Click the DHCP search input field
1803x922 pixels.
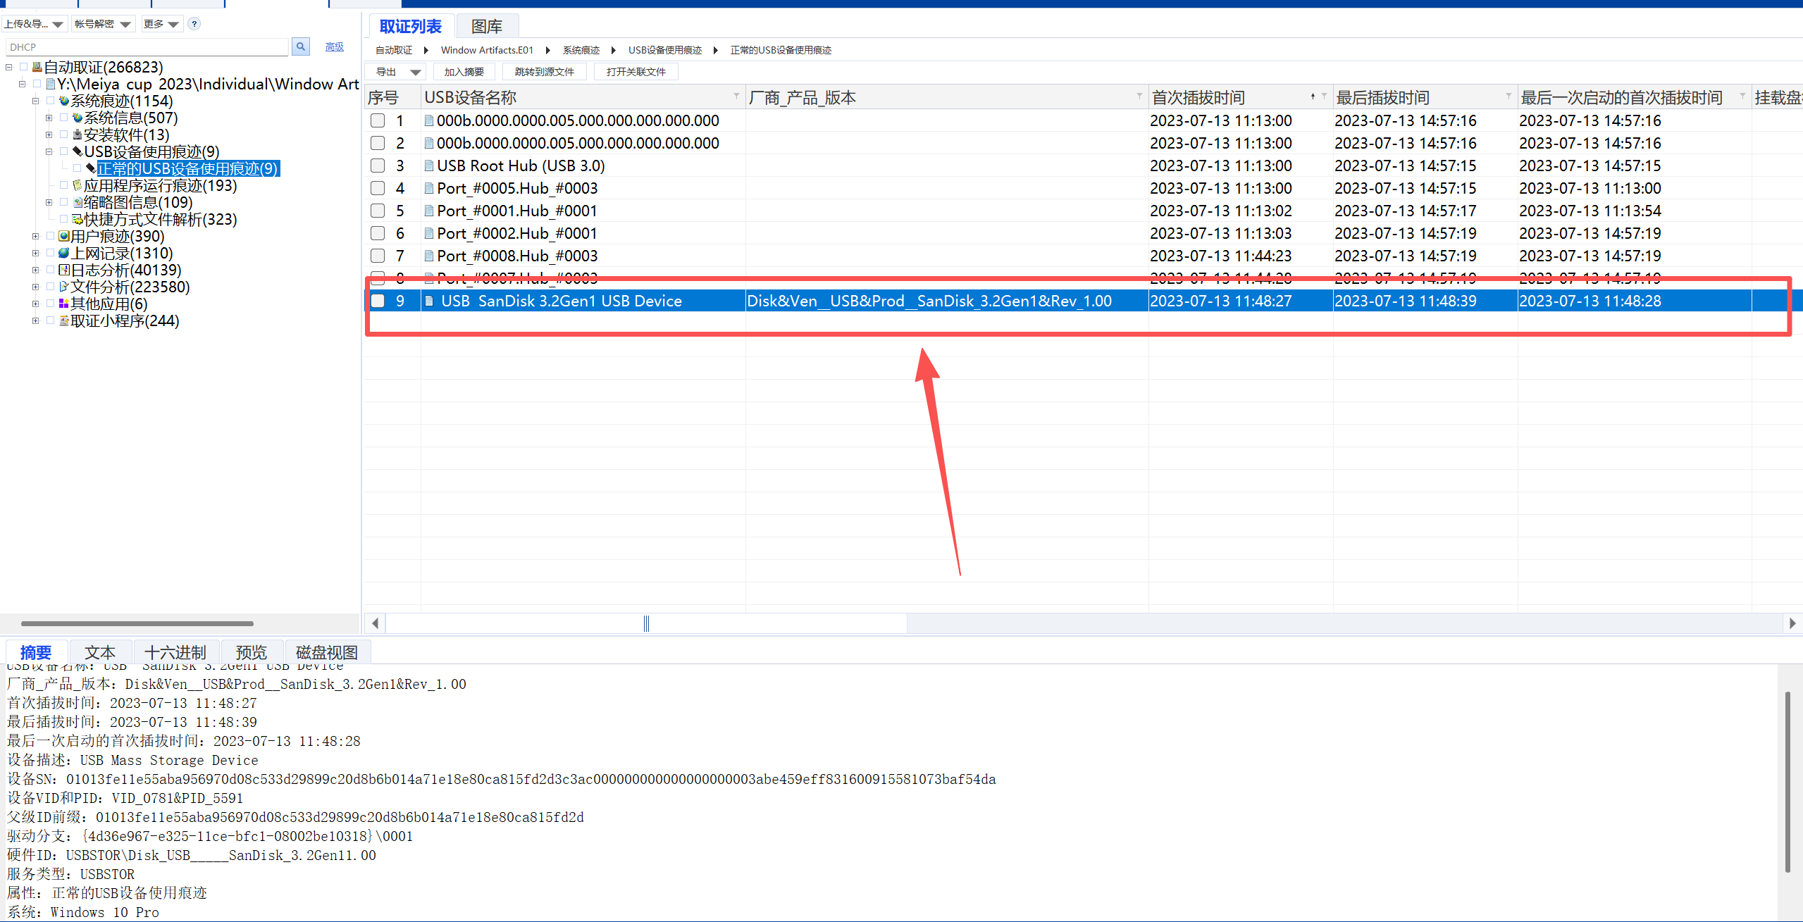(148, 47)
